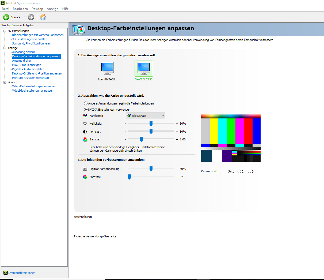The height and width of the screenshot is (280, 324).
Task: Click the Kontrast slider handle
Action: [x=151, y=132]
